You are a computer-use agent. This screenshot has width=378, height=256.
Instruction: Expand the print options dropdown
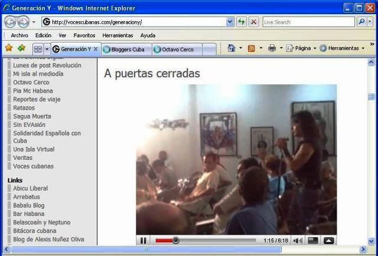(281, 48)
